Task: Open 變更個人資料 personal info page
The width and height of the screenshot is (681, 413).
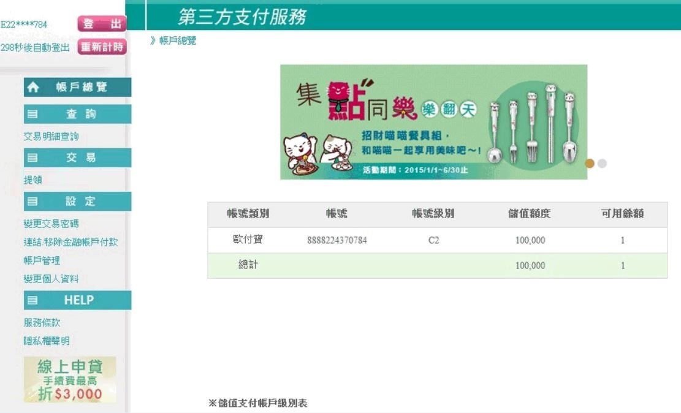Action: coord(51,279)
